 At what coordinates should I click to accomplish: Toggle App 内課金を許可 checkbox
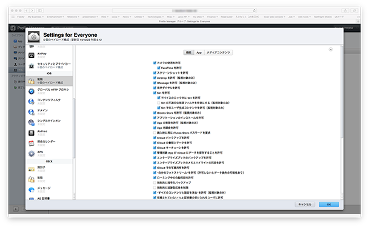click(x=155, y=128)
